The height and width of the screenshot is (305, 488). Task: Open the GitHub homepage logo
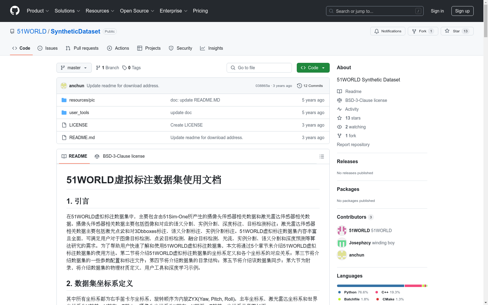15,11
